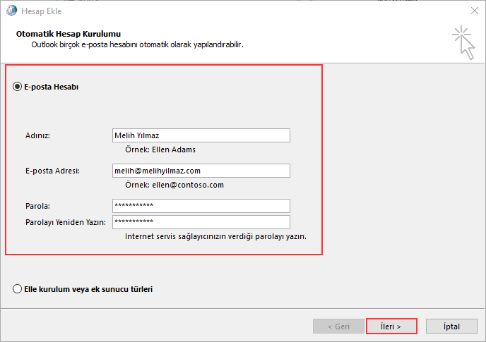The height and width of the screenshot is (342, 486).
Task: Cancel setup with the İptal button
Action: pyautogui.click(x=451, y=326)
